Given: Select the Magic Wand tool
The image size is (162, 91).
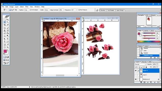Looking at the screenshot, I should pos(8,22).
